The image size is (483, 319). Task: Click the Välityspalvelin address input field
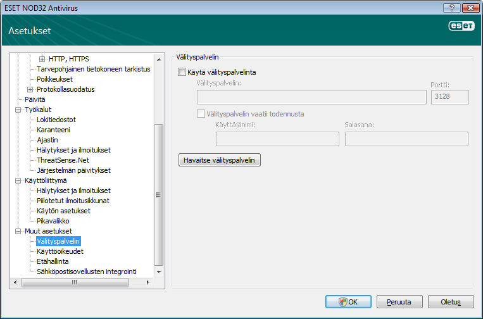pyautogui.click(x=311, y=97)
